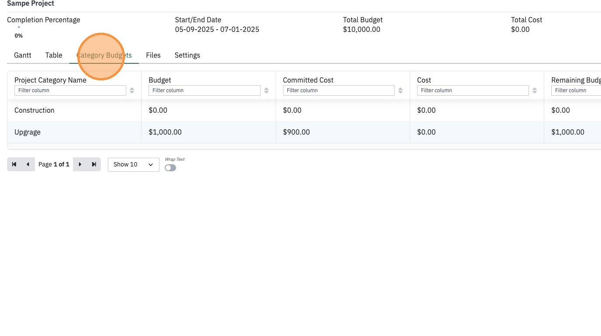601x336 pixels.
Task: Toggle the Wrap Text switch
Action: tap(170, 168)
